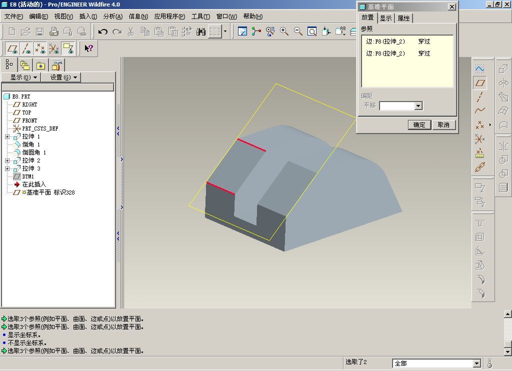Image resolution: width=512 pixels, height=371 pixels.
Task: Click the 确定 button
Action: (x=419, y=125)
